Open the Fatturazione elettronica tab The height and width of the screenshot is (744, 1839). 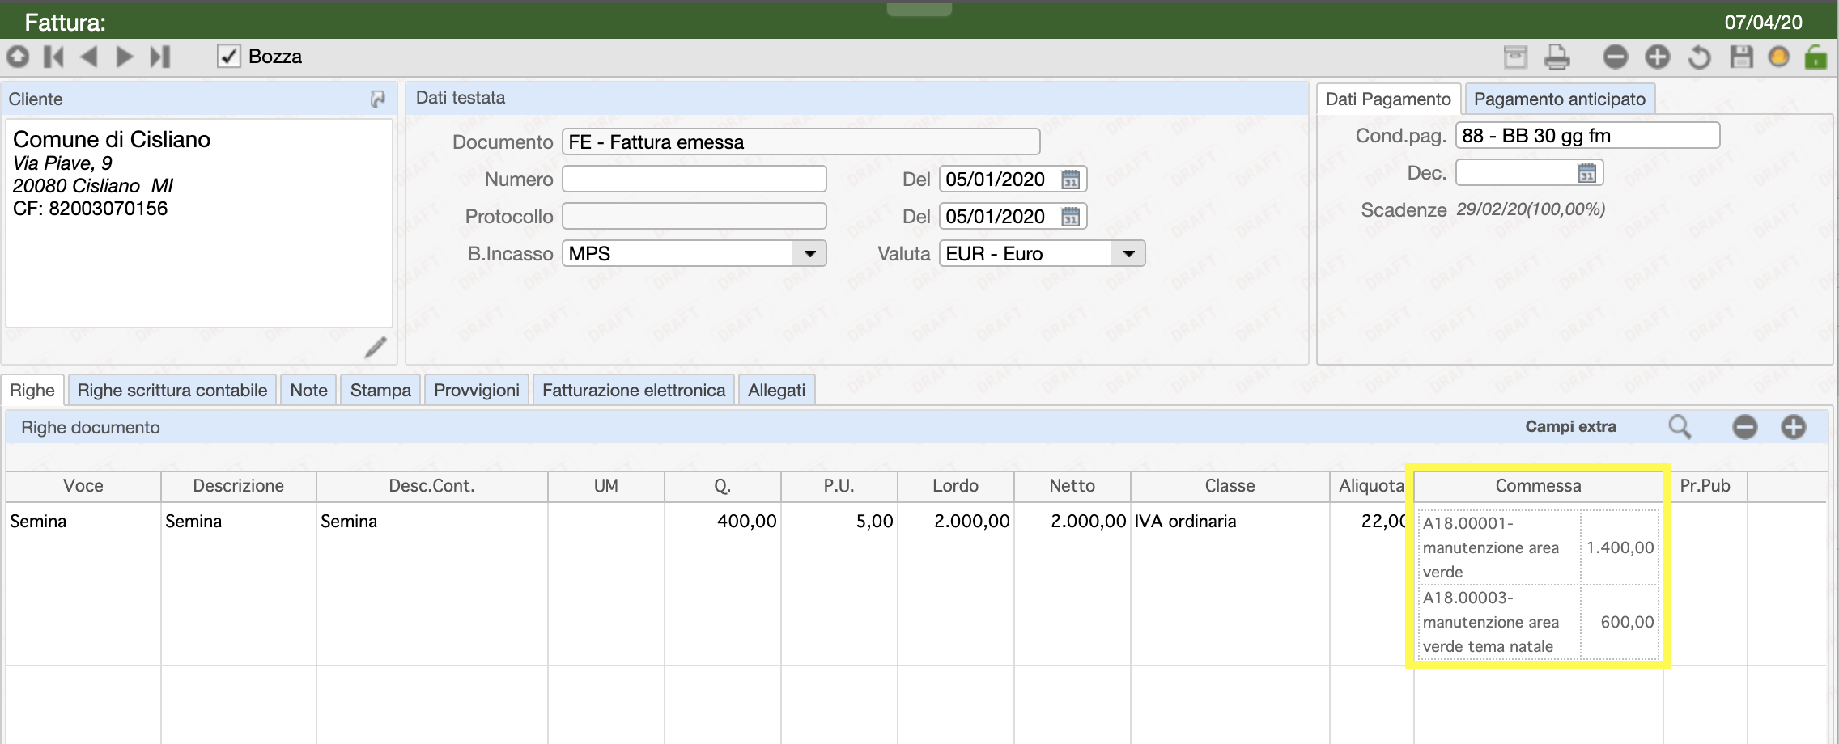click(634, 390)
